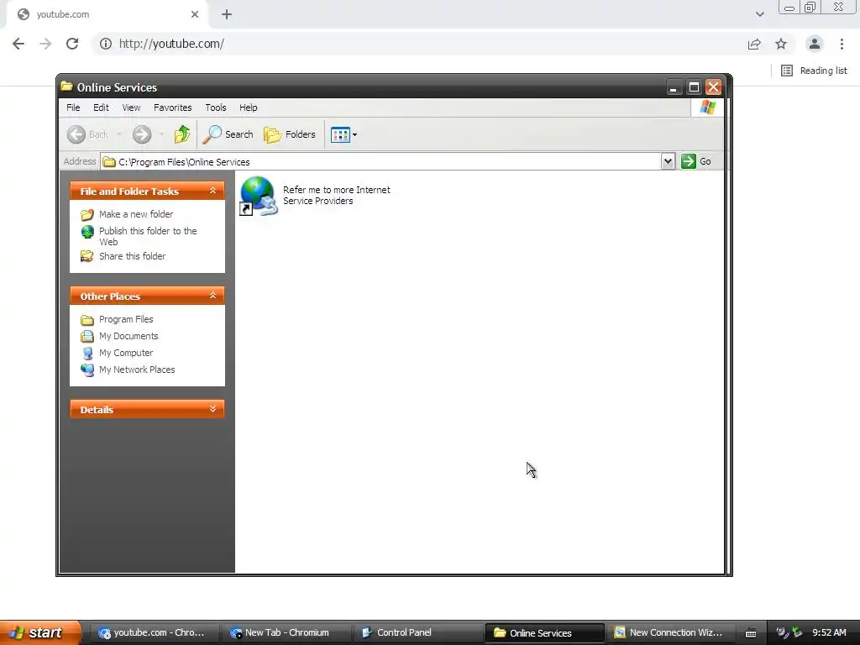Open the File menu
This screenshot has width=860, height=645.
click(73, 107)
